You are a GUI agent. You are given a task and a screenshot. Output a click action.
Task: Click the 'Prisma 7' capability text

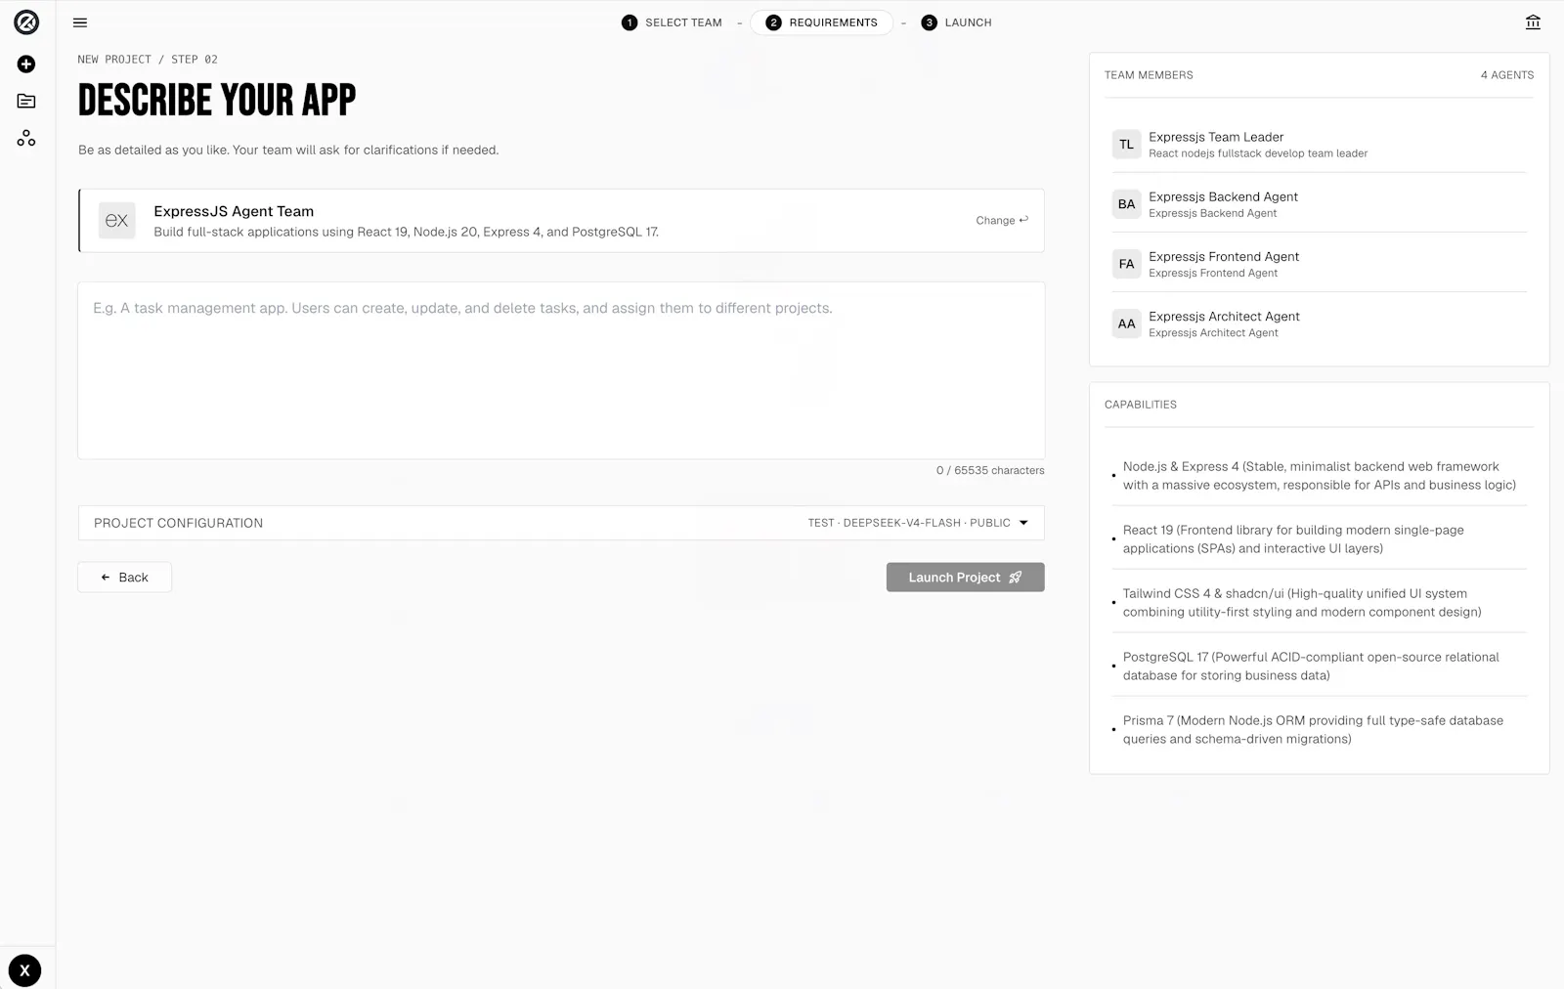[x=1313, y=729]
